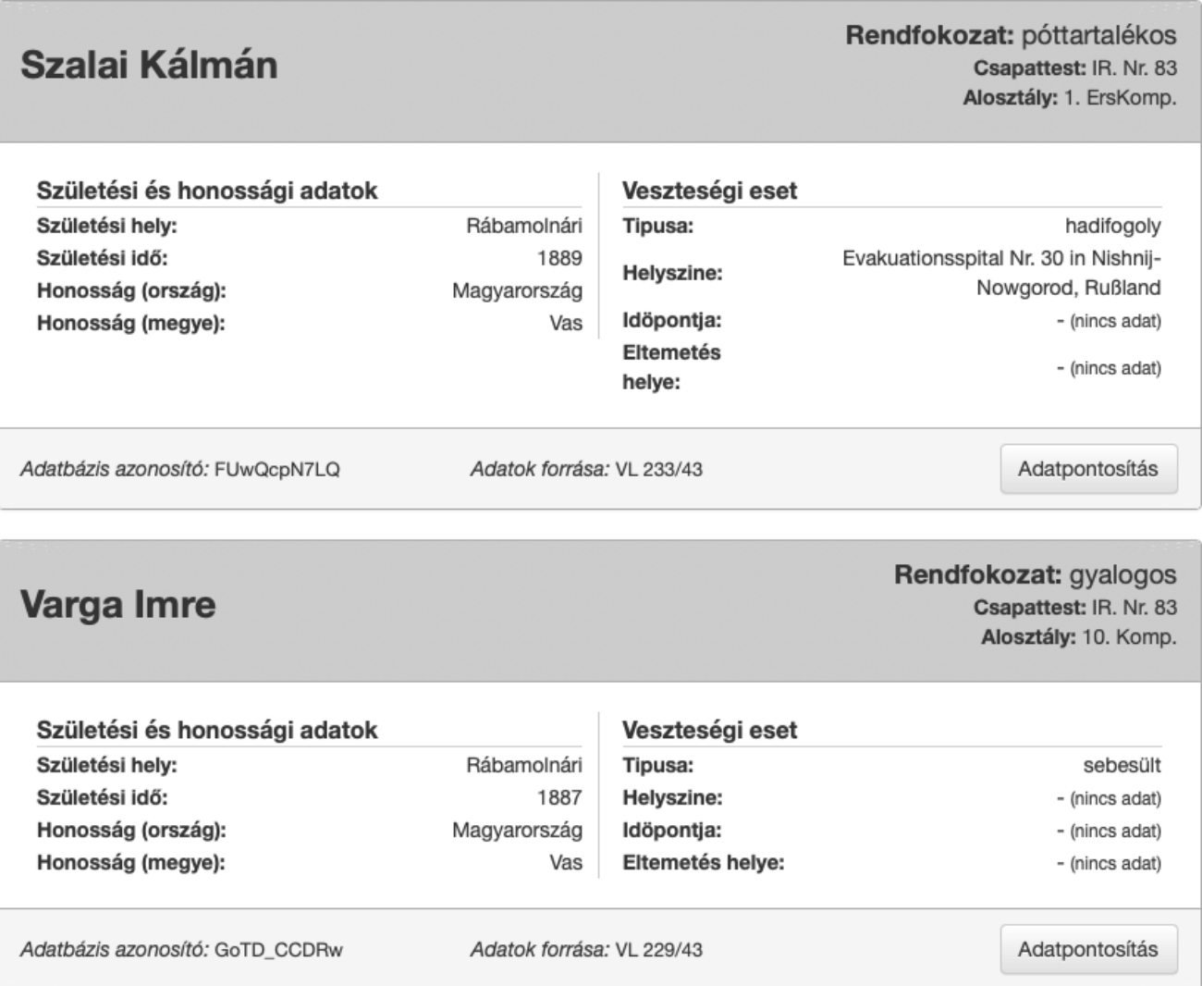Click Adatpontosítás button for Varga Imre
The image size is (1202, 986).
click(1088, 949)
